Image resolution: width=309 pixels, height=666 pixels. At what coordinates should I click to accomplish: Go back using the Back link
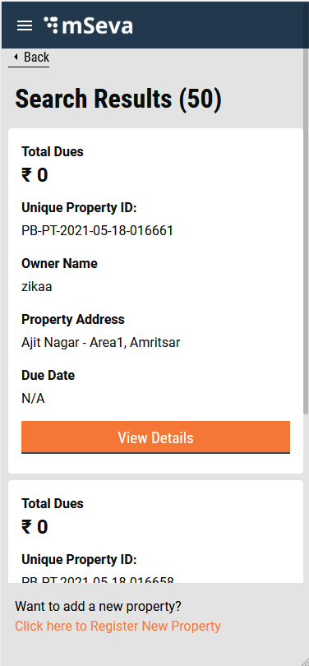[x=29, y=58]
